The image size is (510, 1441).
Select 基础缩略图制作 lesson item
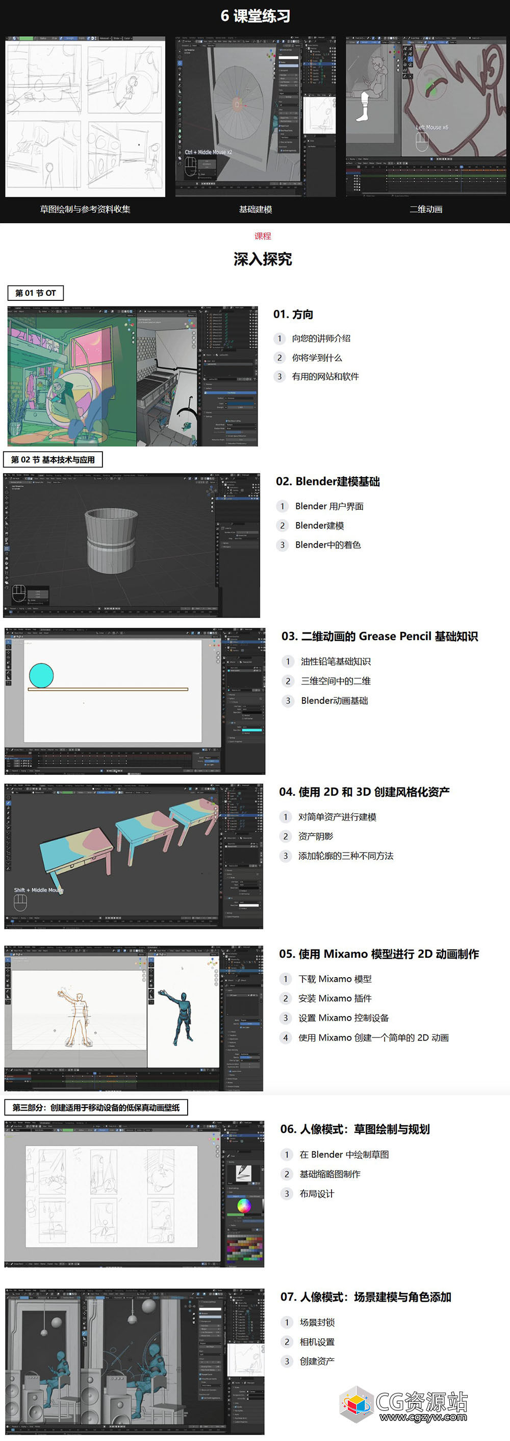tap(329, 1174)
